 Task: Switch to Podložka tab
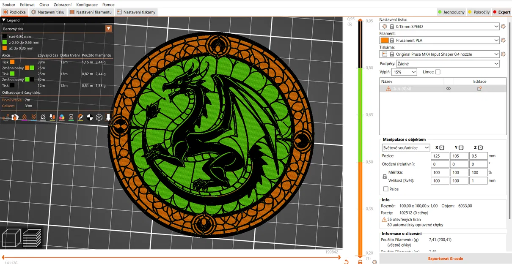14,12
